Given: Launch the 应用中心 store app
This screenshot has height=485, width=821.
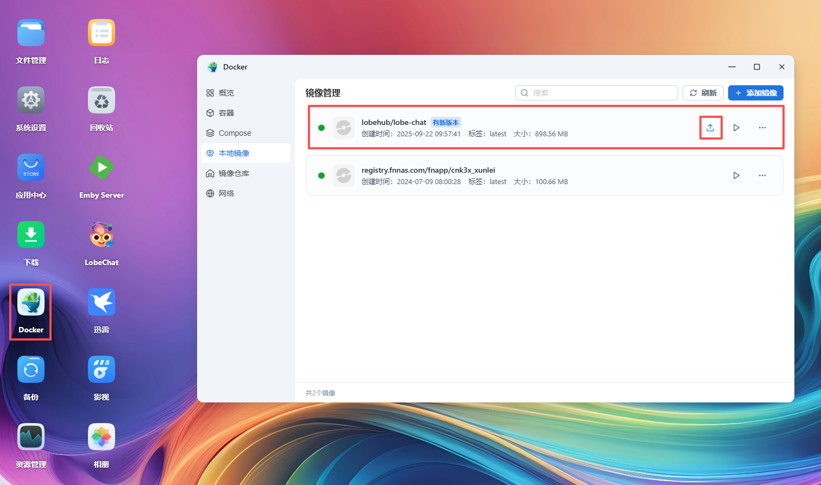Looking at the screenshot, I should (x=31, y=168).
